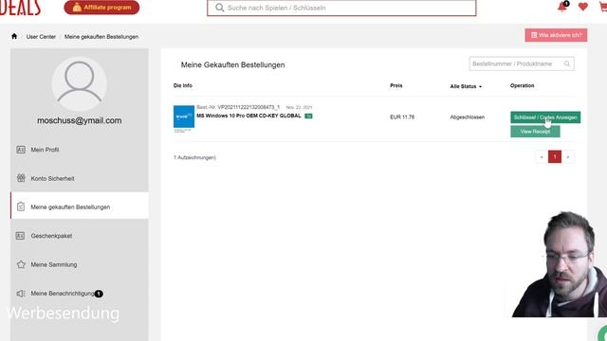This screenshot has width=607, height=341.
Task: Go to home via breadcrumb house icon
Action: pos(14,36)
